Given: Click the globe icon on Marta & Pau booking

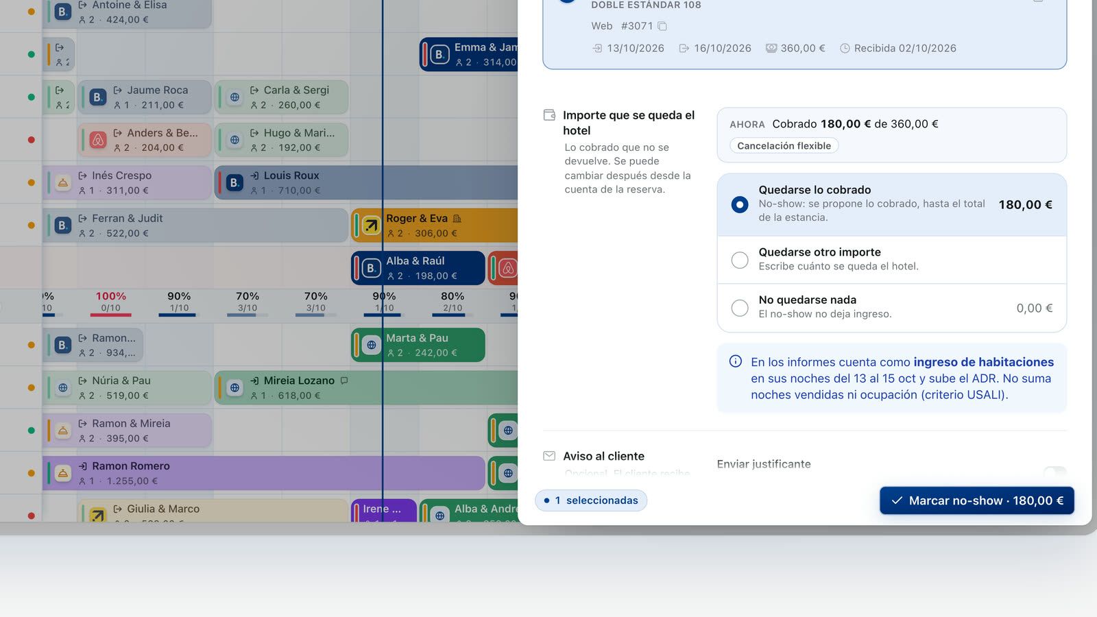Looking at the screenshot, I should tap(371, 345).
